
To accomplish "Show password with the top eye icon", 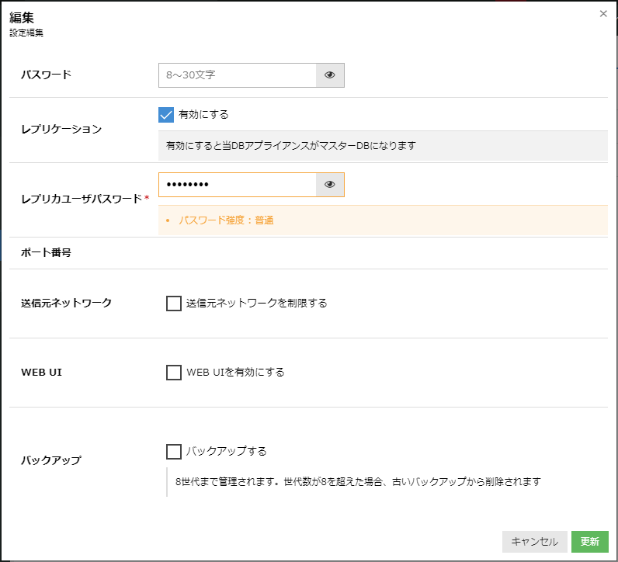I will tap(330, 75).
